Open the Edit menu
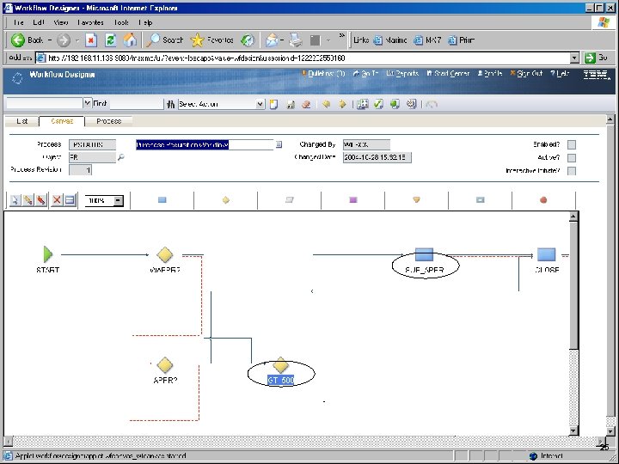The width and height of the screenshot is (619, 464). (39, 22)
